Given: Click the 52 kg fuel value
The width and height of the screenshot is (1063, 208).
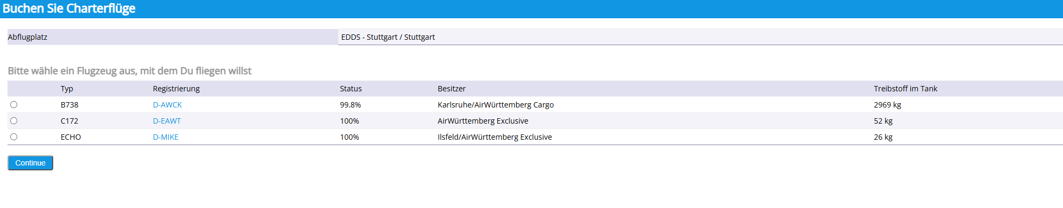Looking at the screenshot, I should [883, 121].
